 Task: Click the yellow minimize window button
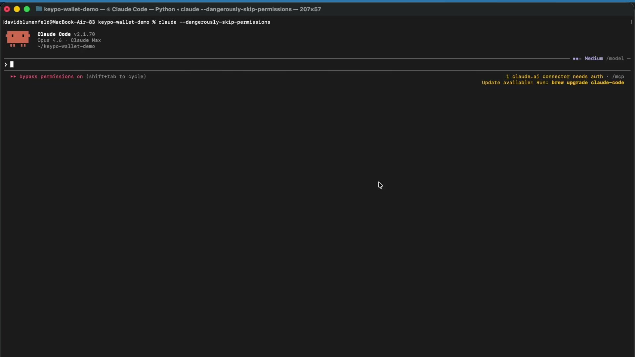[17, 9]
